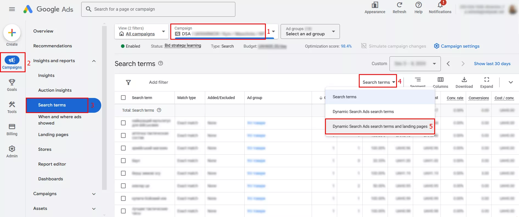Open the Columns tool
This screenshot has width=519, height=217.
[440, 83]
